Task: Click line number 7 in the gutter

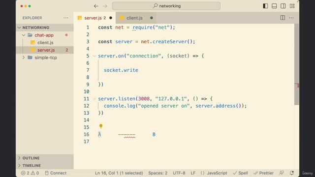Action: coord(88,70)
